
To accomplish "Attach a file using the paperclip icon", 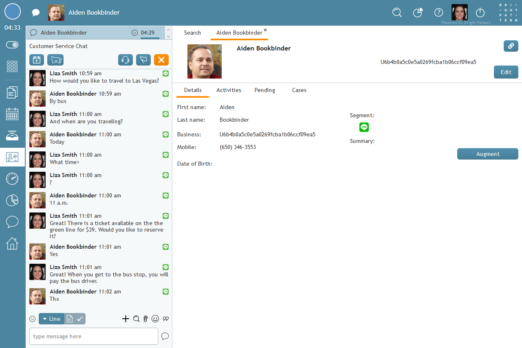I will click(145, 319).
